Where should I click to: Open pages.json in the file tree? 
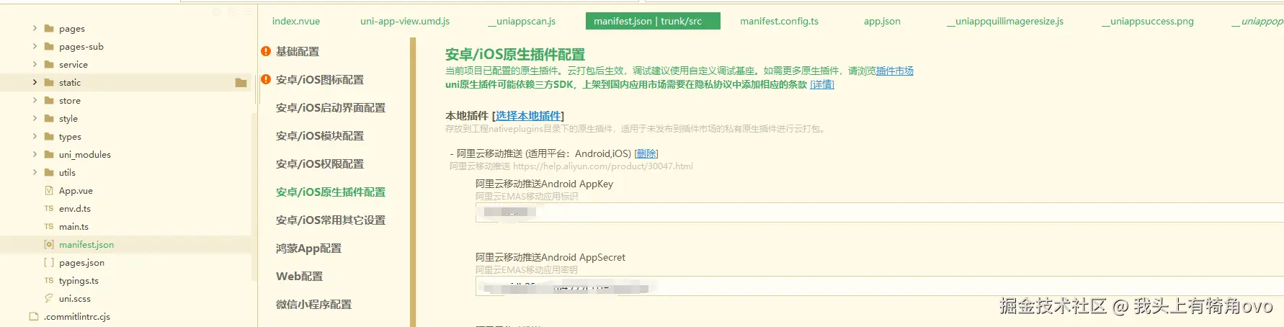click(81, 262)
